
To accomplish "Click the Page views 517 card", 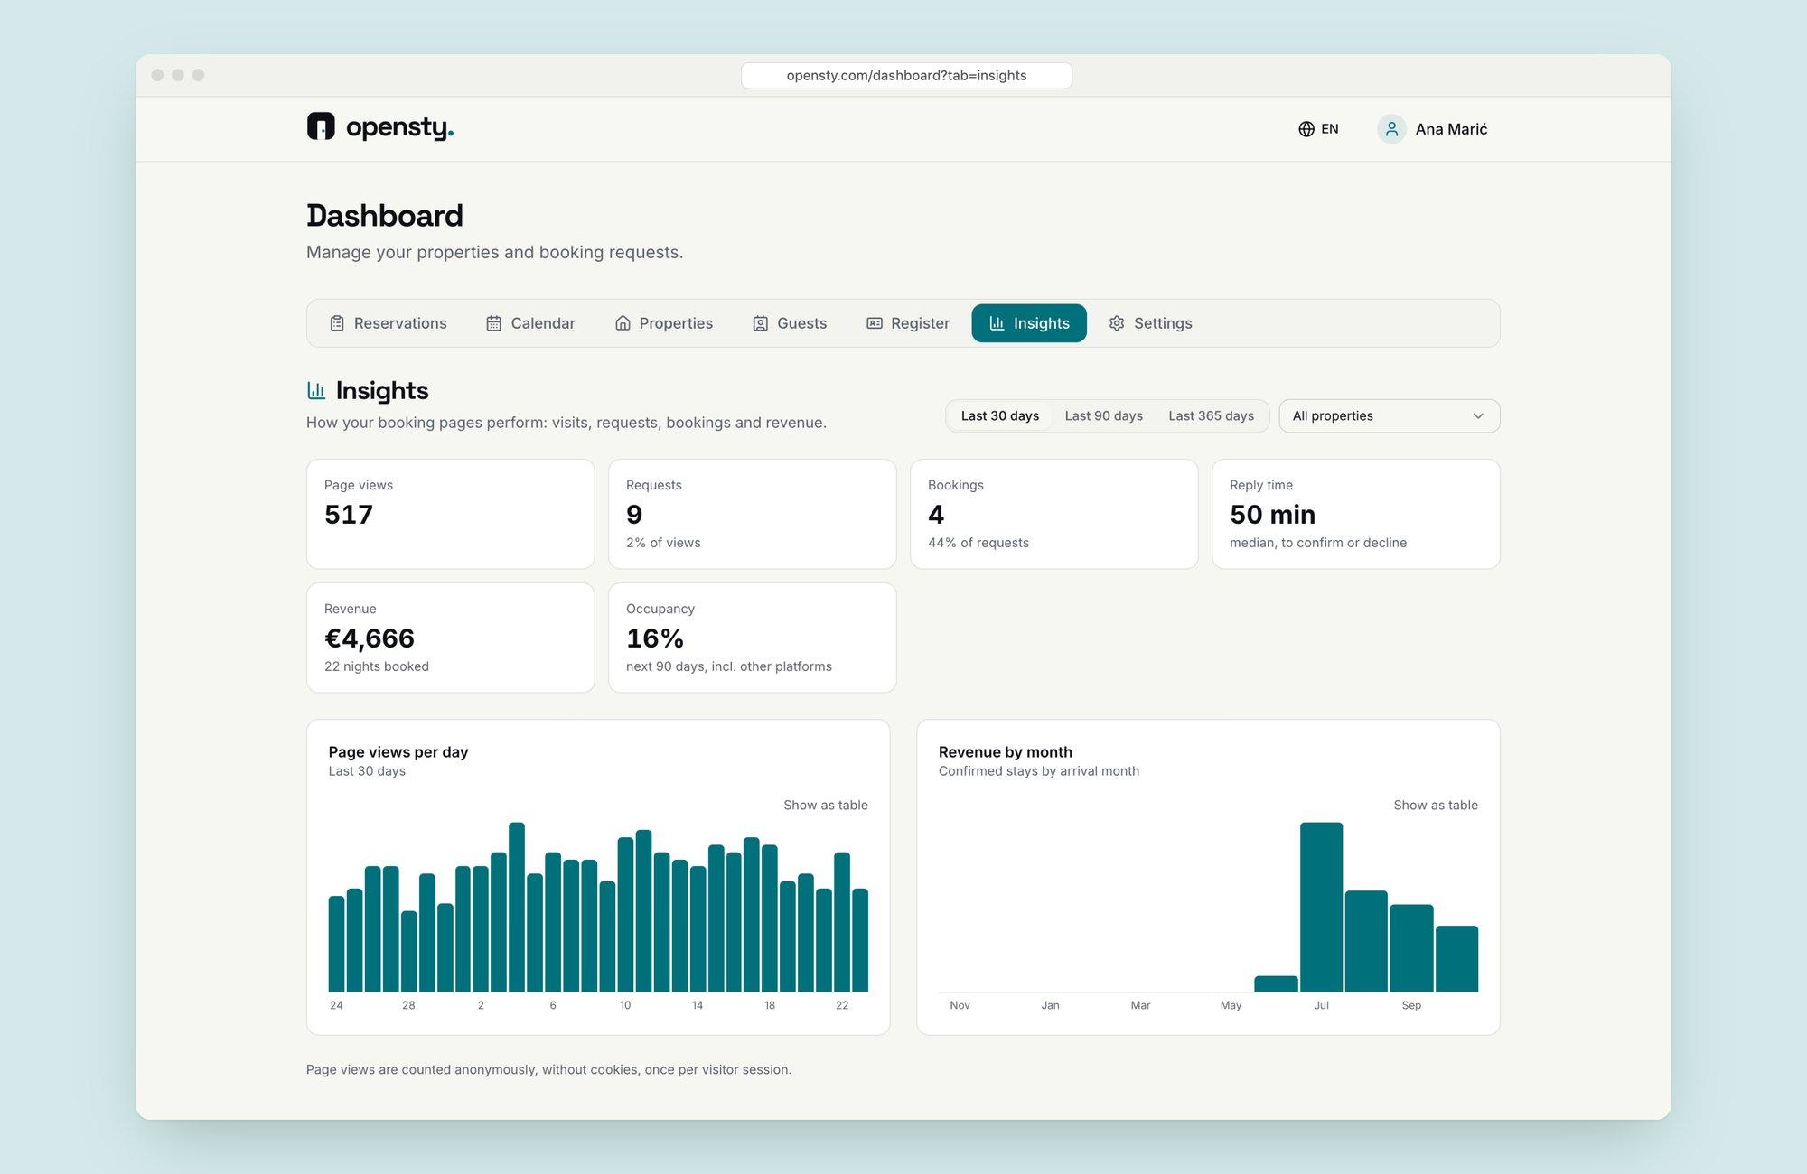I will click(450, 514).
